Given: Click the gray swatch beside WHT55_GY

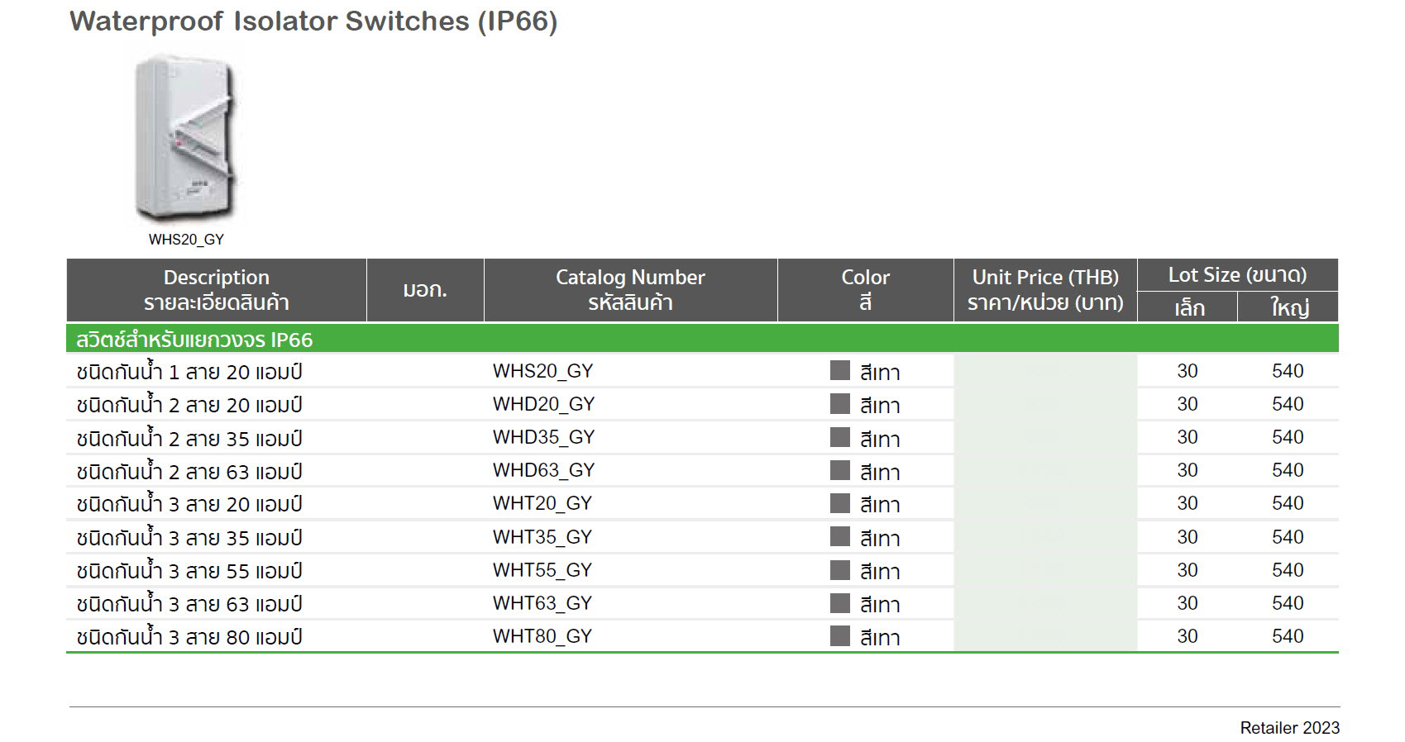Looking at the screenshot, I should point(839,570).
